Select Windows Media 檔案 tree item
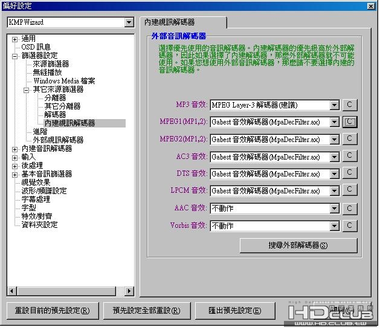 click(x=64, y=81)
